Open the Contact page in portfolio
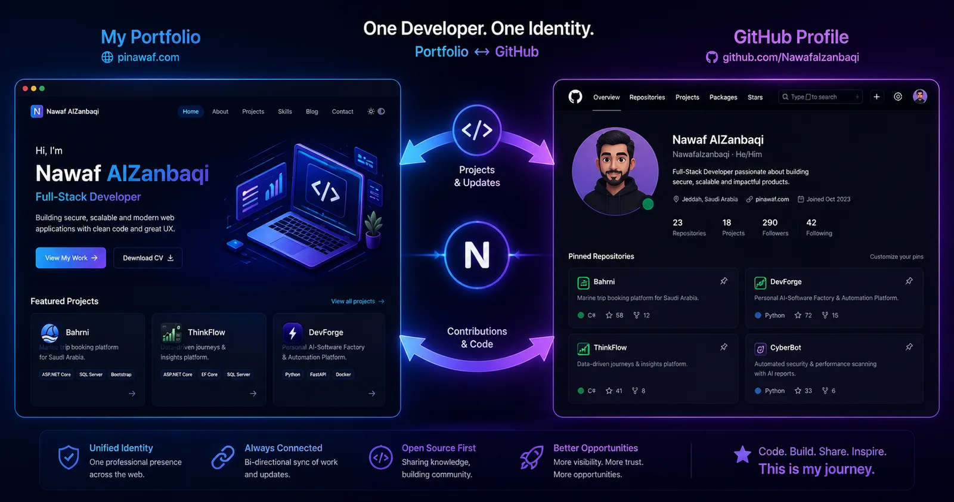This screenshot has height=502, width=954. 343,111
